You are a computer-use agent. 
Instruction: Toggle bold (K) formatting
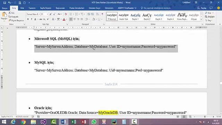pyautogui.click(x=28, y=19)
